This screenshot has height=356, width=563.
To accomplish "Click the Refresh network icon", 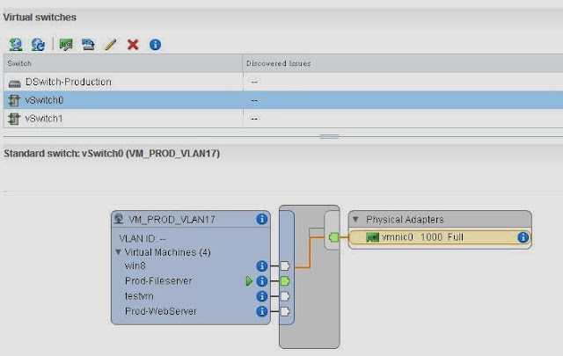I will pyautogui.click(x=38, y=45).
